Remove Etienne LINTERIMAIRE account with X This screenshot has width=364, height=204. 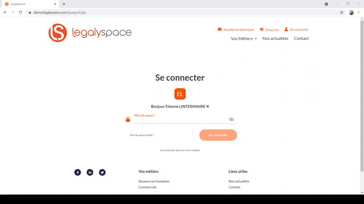(207, 106)
